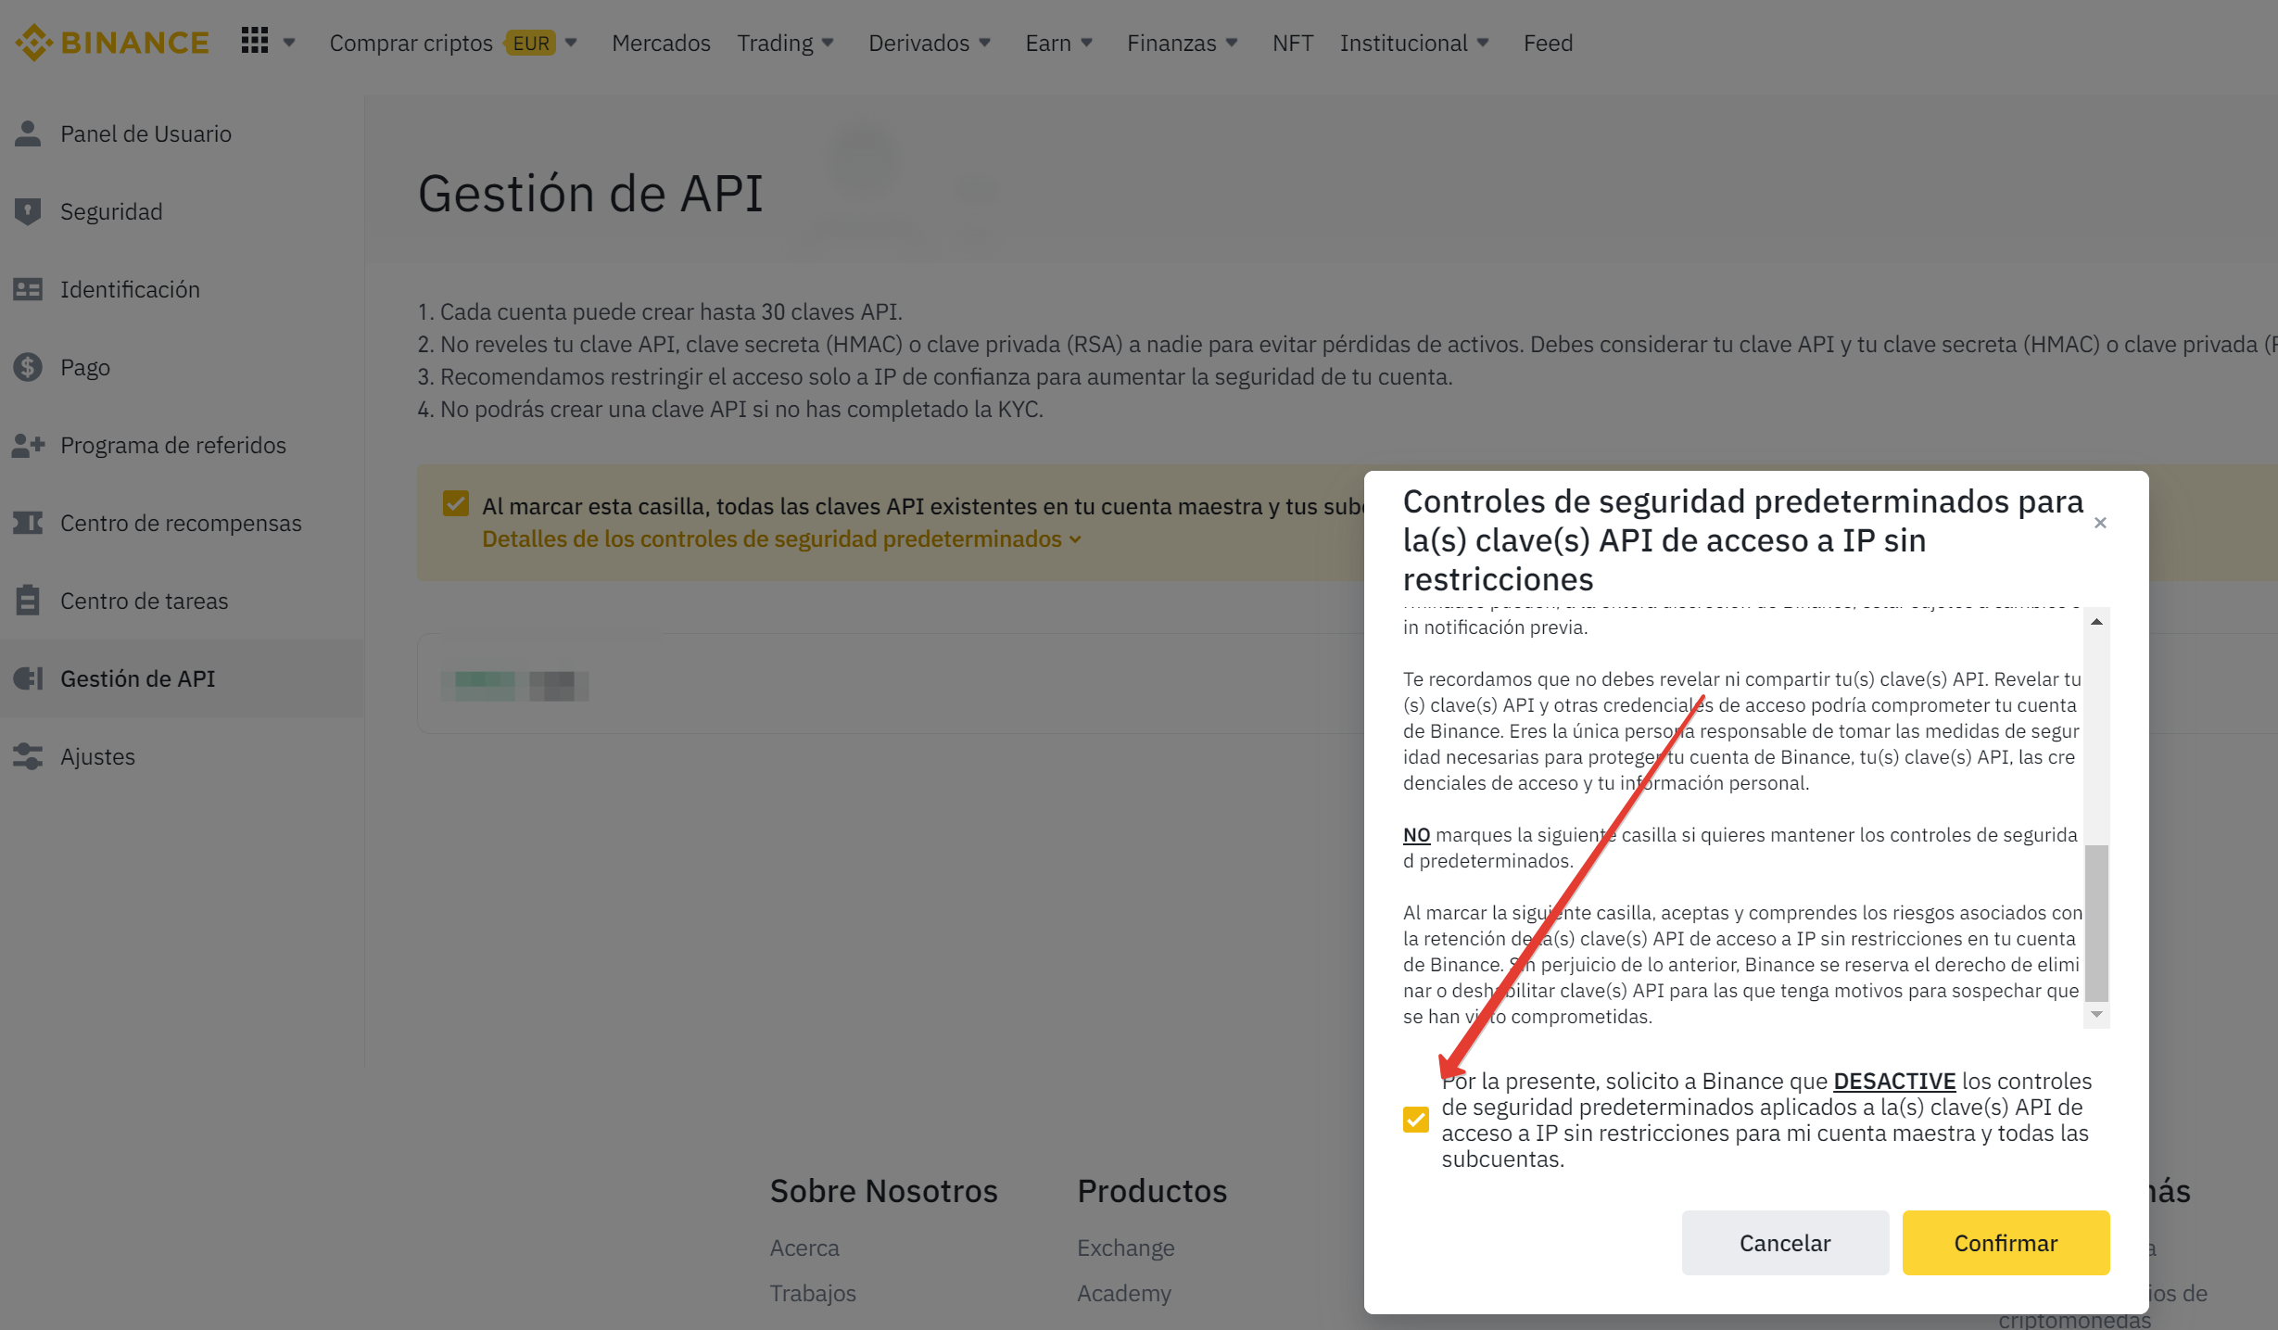Click the dialog scrollbar down arrow
The width and height of the screenshot is (2278, 1330).
[x=2096, y=1015]
